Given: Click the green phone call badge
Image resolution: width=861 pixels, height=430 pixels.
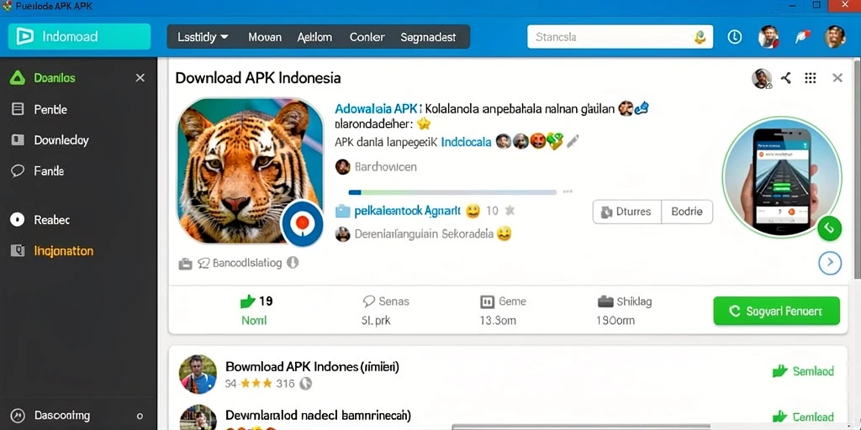Looking at the screenshot, I should click(x=829, y=228).
